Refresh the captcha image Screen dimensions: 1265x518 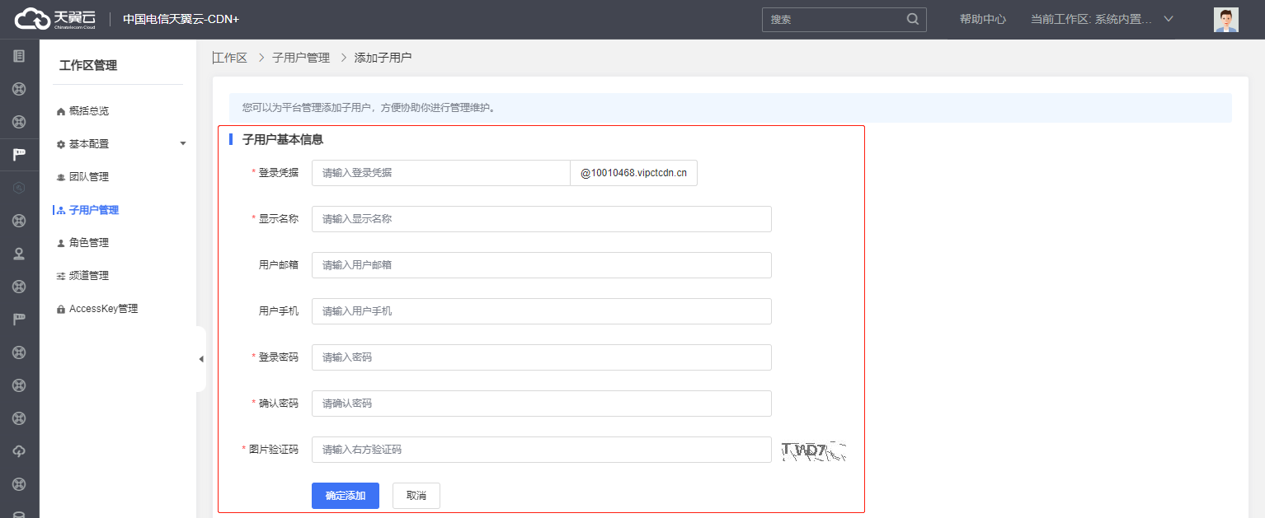pyautogui.click(x=815, y=450)
